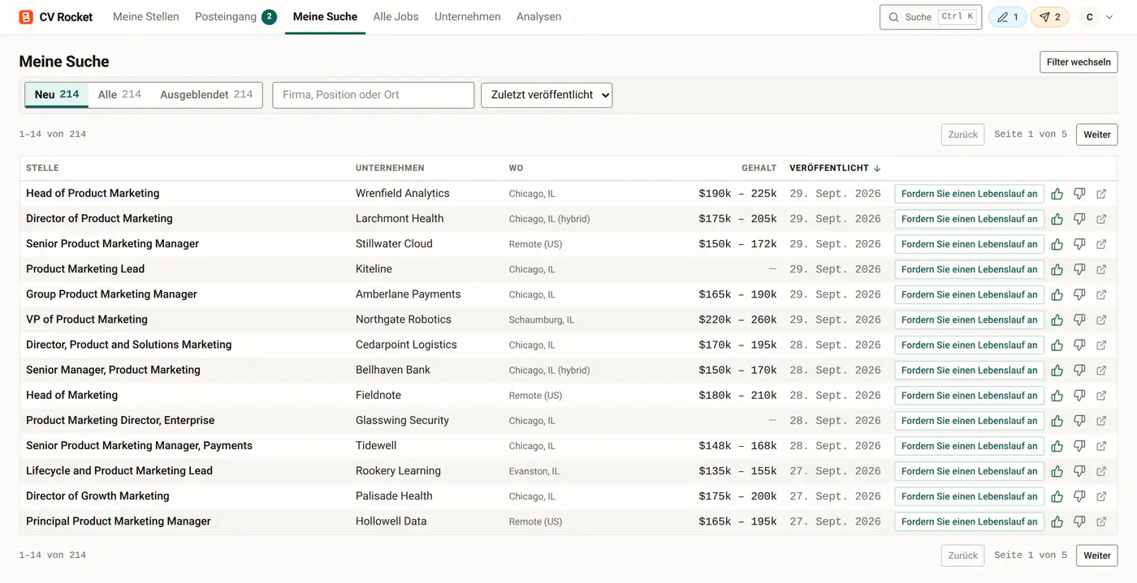
Task: Sort by Veröffentlicht column header
Action: [835, 168]
